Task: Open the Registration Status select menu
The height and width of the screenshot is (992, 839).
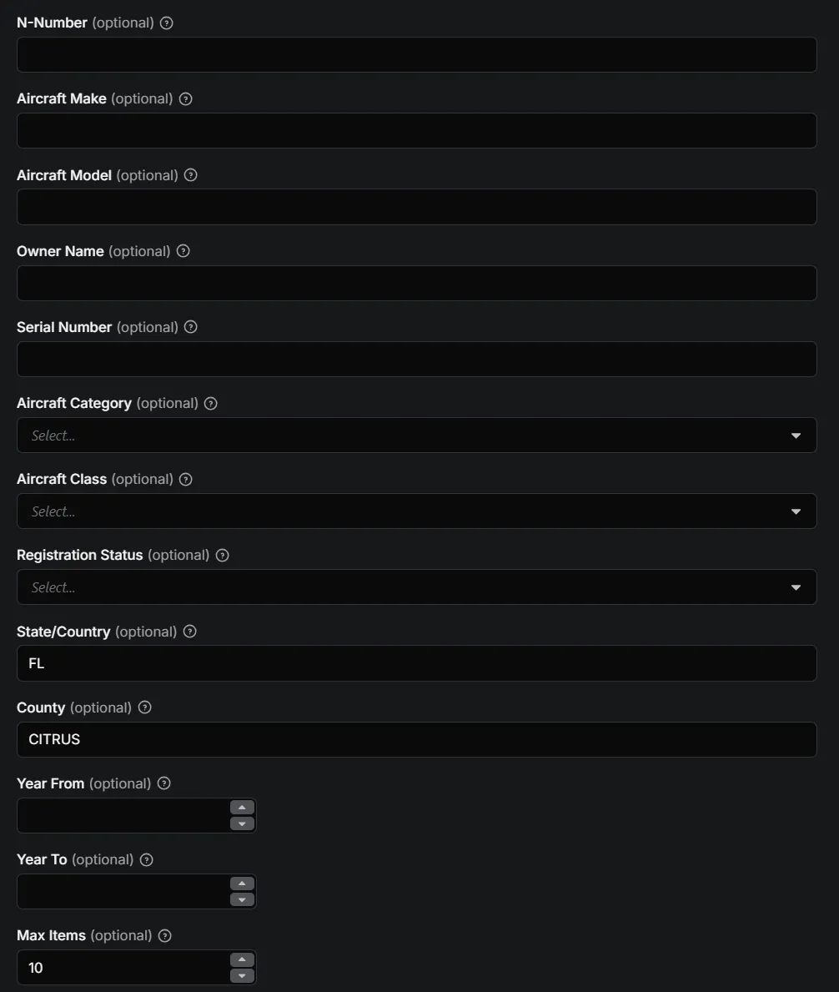Action: click(x=416, y=587)
